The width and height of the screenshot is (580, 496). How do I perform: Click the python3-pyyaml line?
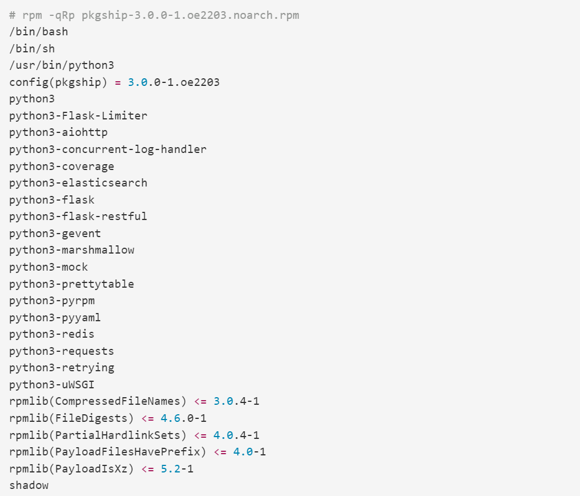coord(55,317)
